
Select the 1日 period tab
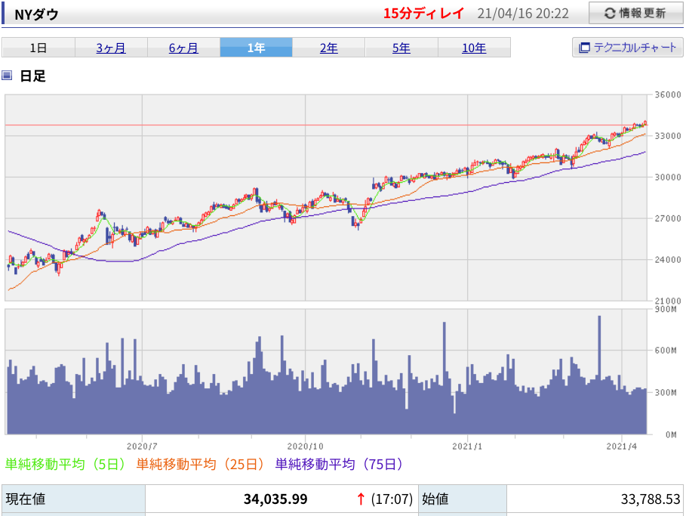38,48
